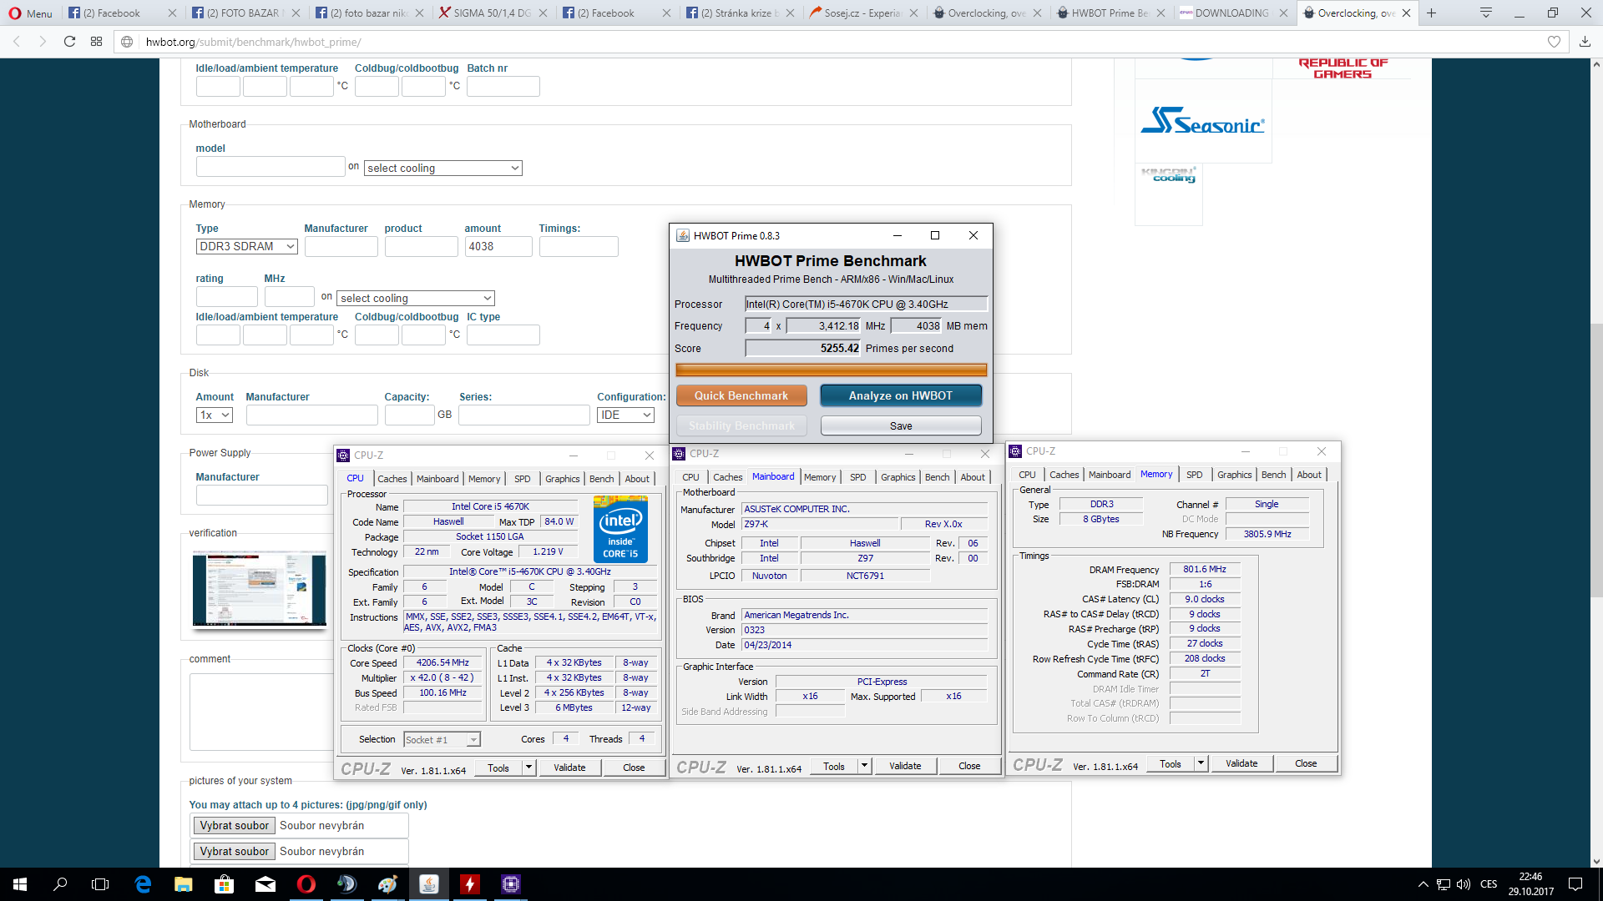Click the memory Timings input field
Viewport: 1603px width, 901px height.
click(x=579, y=247)
